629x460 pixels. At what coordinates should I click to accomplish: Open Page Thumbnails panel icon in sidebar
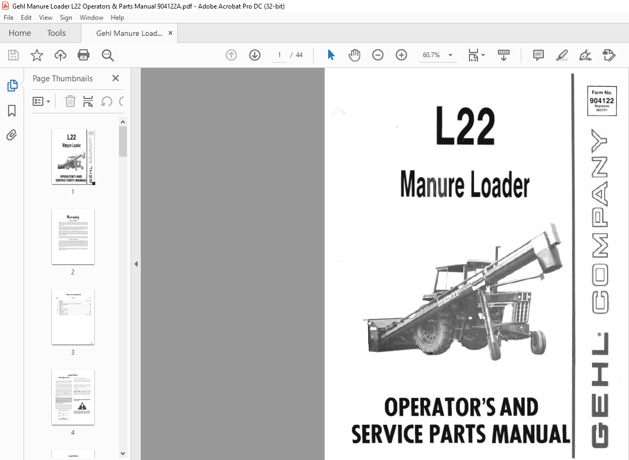click(12, 86)
